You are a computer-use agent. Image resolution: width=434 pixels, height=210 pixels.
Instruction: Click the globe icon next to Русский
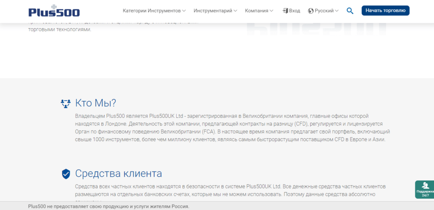pyautogui.click(x=311, y=11)
